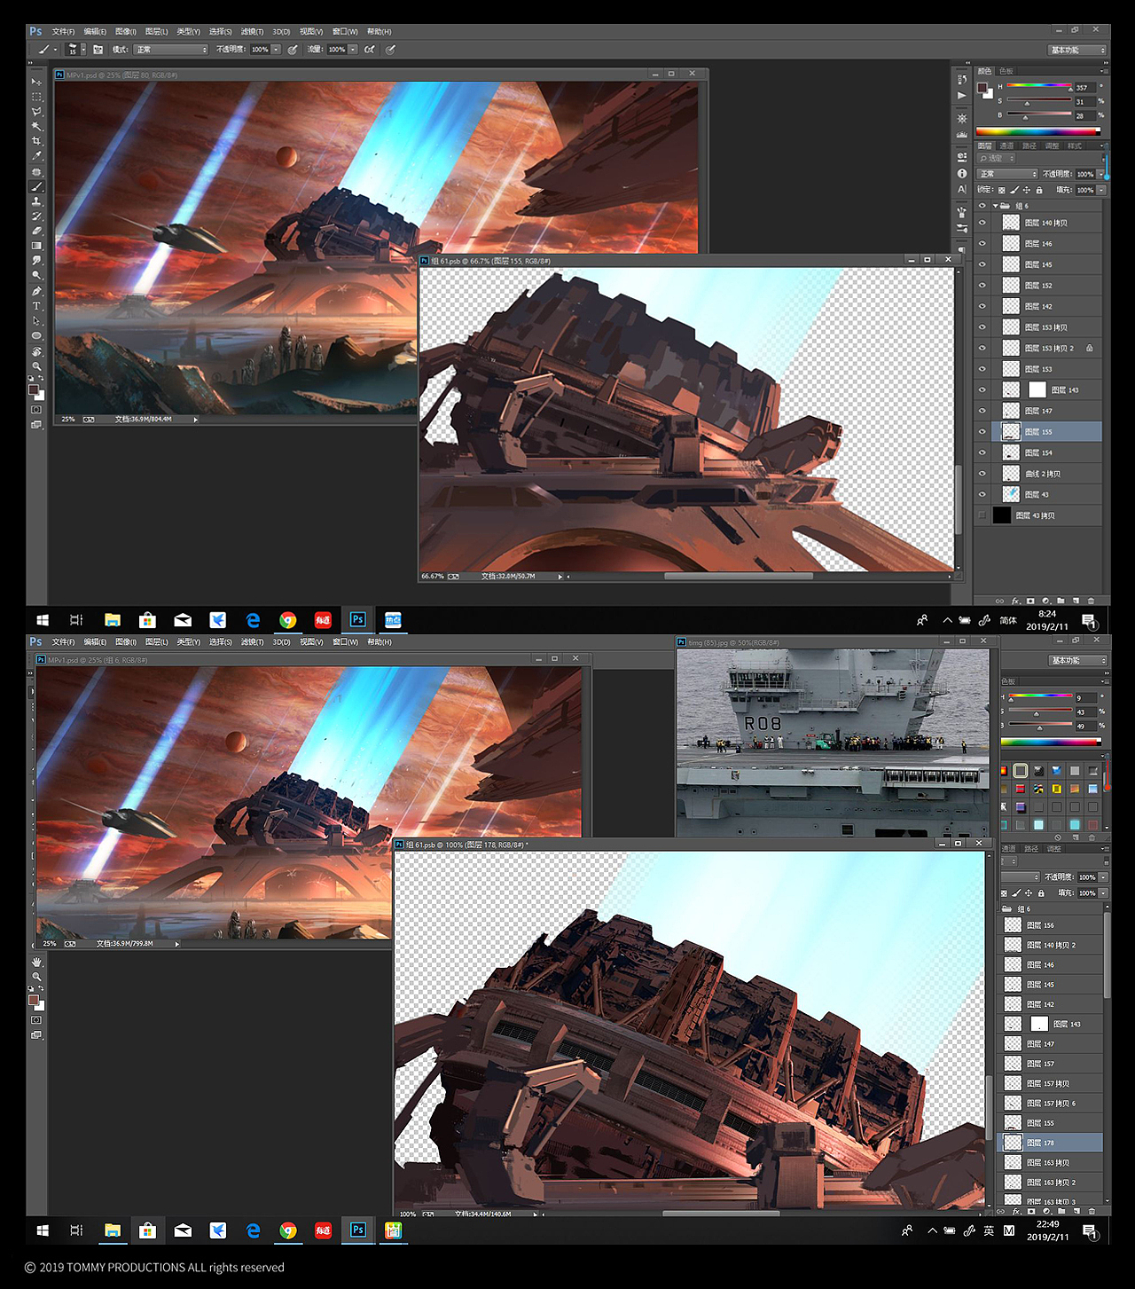The width and height of the screenshot is (1135, 1289).
Task: Open the Brush panel via the options bar icon
Action: pyautogui.click(x=98, y=50)
